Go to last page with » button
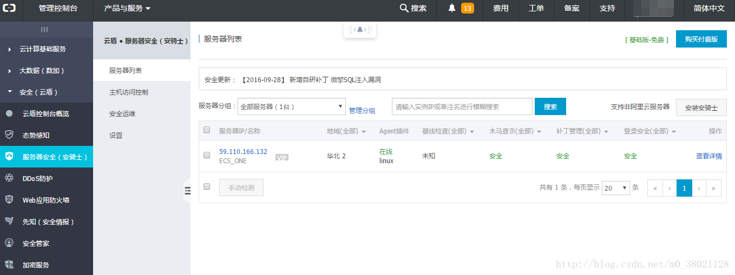Viewport: 735px width, 275px height. [x=713, y=188]
